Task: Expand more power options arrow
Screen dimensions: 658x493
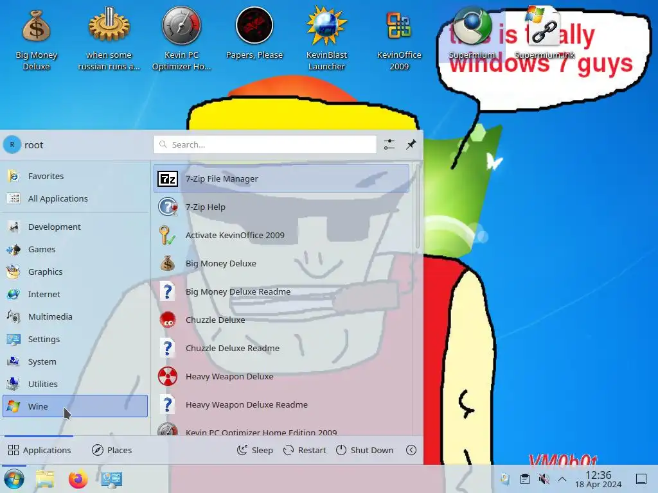Action: coord(411,450)
